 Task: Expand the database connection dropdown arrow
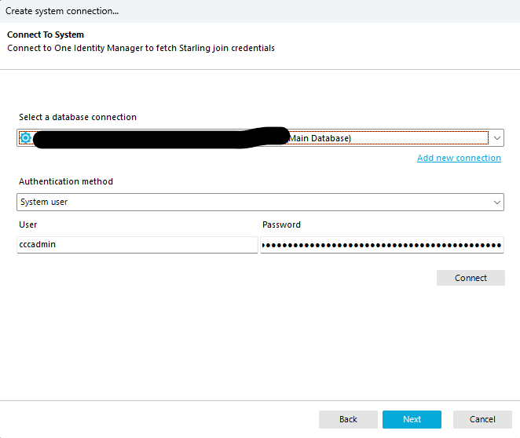[x=496, y=138]
